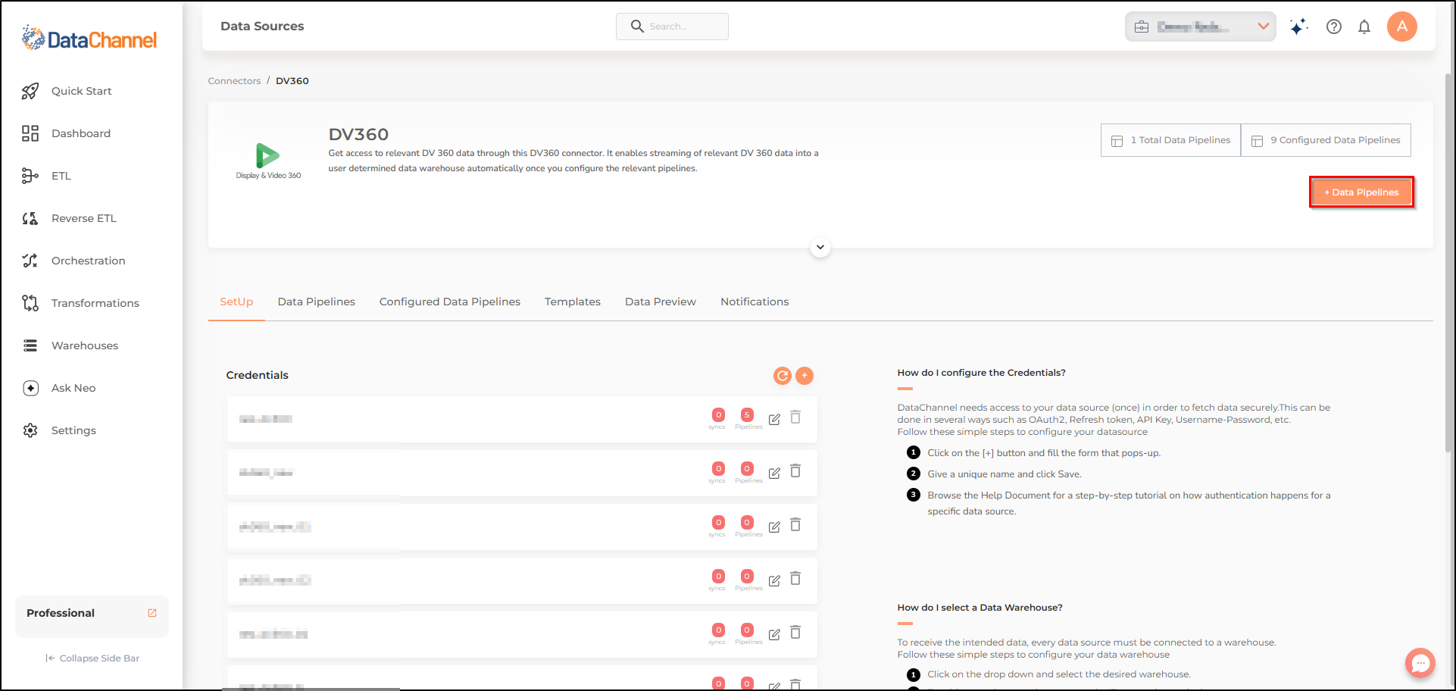Open Quick Start from the sidebar
Screen dimensions: 1456x691
pos(67,91)
